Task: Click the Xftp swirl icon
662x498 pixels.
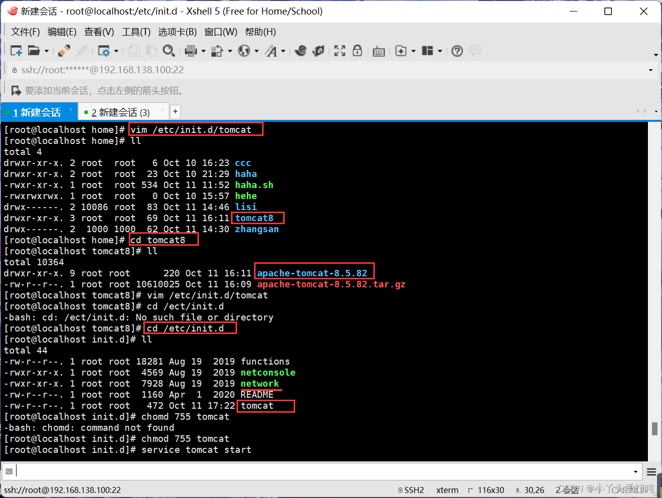Action: [x=301, y=51]
